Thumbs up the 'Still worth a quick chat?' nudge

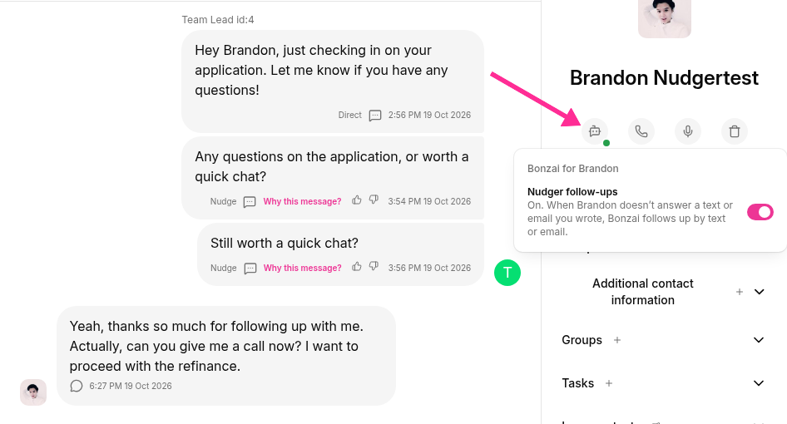(357, 266)
